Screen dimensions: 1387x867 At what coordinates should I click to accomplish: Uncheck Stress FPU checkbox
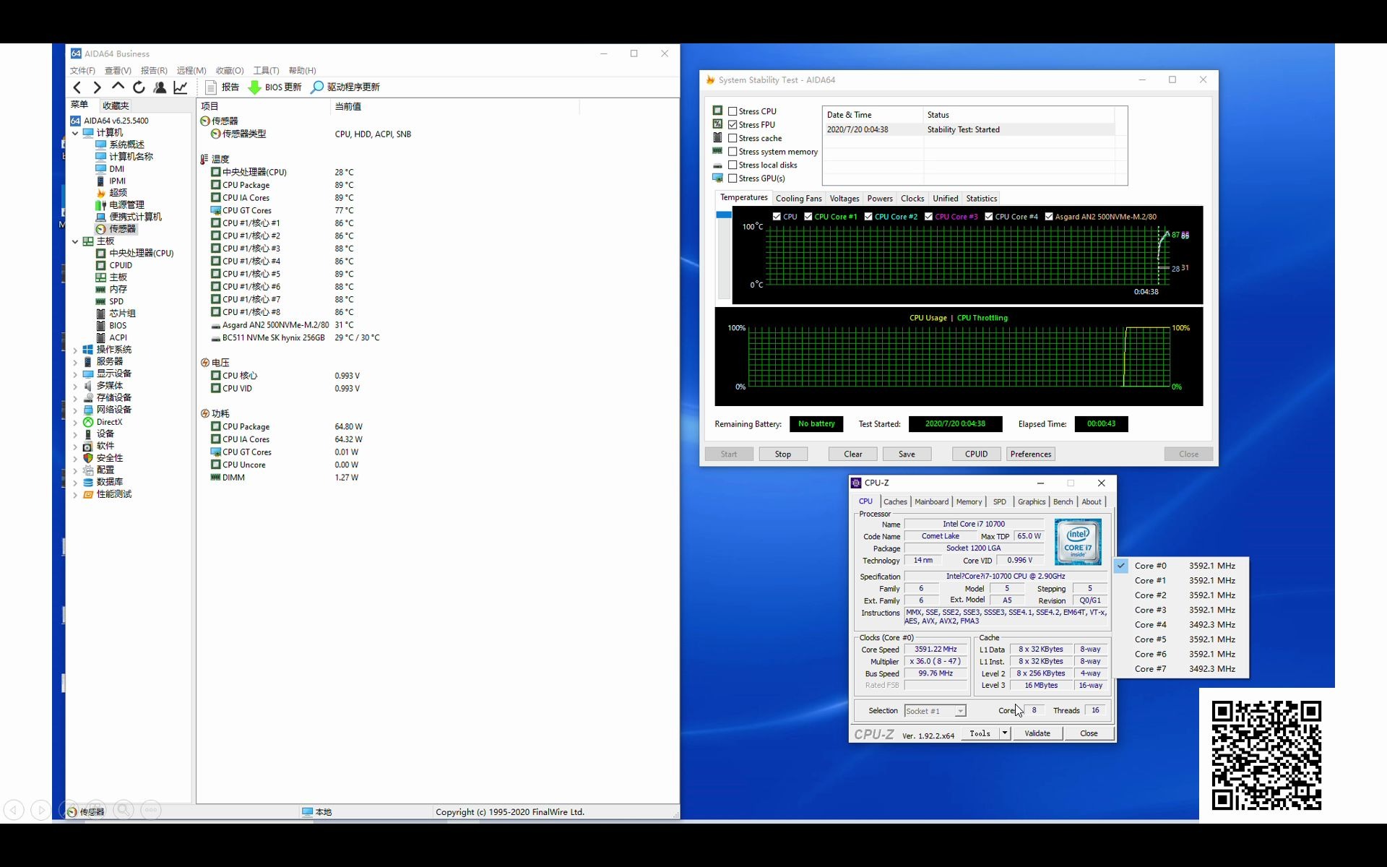click(733, 125)
